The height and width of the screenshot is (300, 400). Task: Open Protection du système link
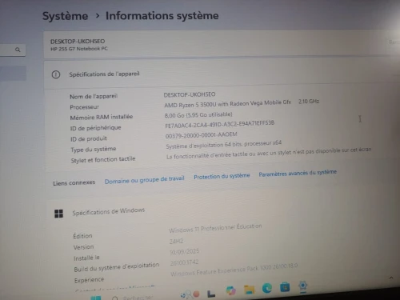tap(222, 176)
